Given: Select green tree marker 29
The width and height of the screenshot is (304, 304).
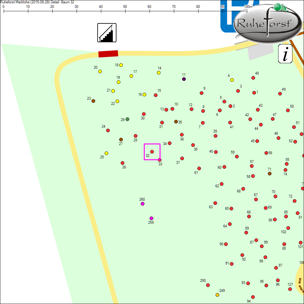Looking at the screenshot, I should tap(127, 119).
